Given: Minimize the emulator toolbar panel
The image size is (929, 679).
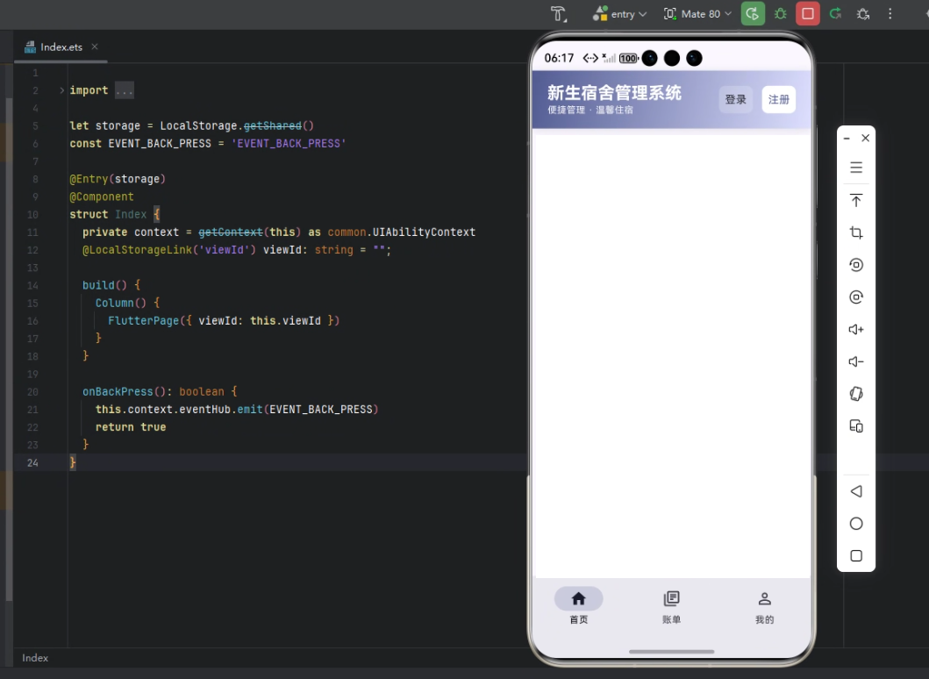Looking at the screenshot, I should [x=847, y=138].
